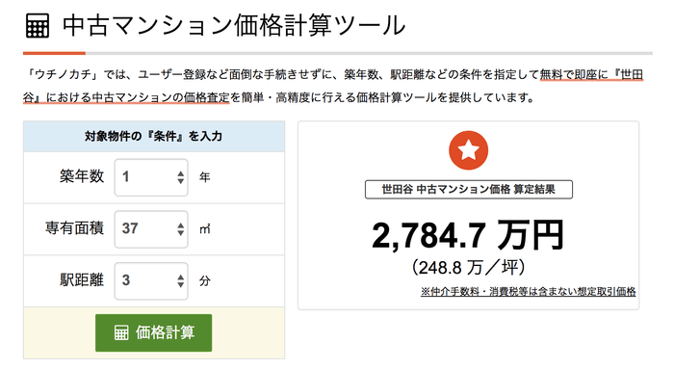Click the 駅距離 number input field
This screenshot has width=674, height=369.
pyautogui.click(x=151, y=280)
